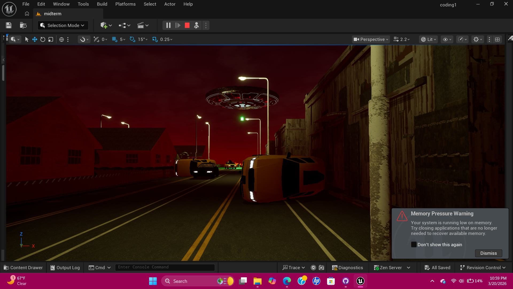
Task: Pause the running simulation
Action: click(168, 25)
